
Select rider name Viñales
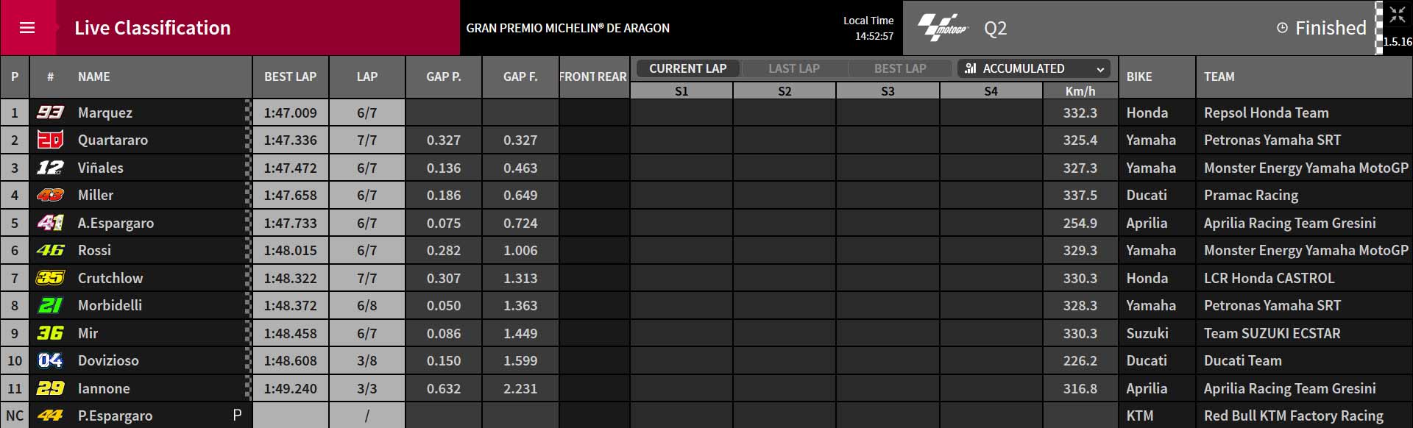(101, 168)
